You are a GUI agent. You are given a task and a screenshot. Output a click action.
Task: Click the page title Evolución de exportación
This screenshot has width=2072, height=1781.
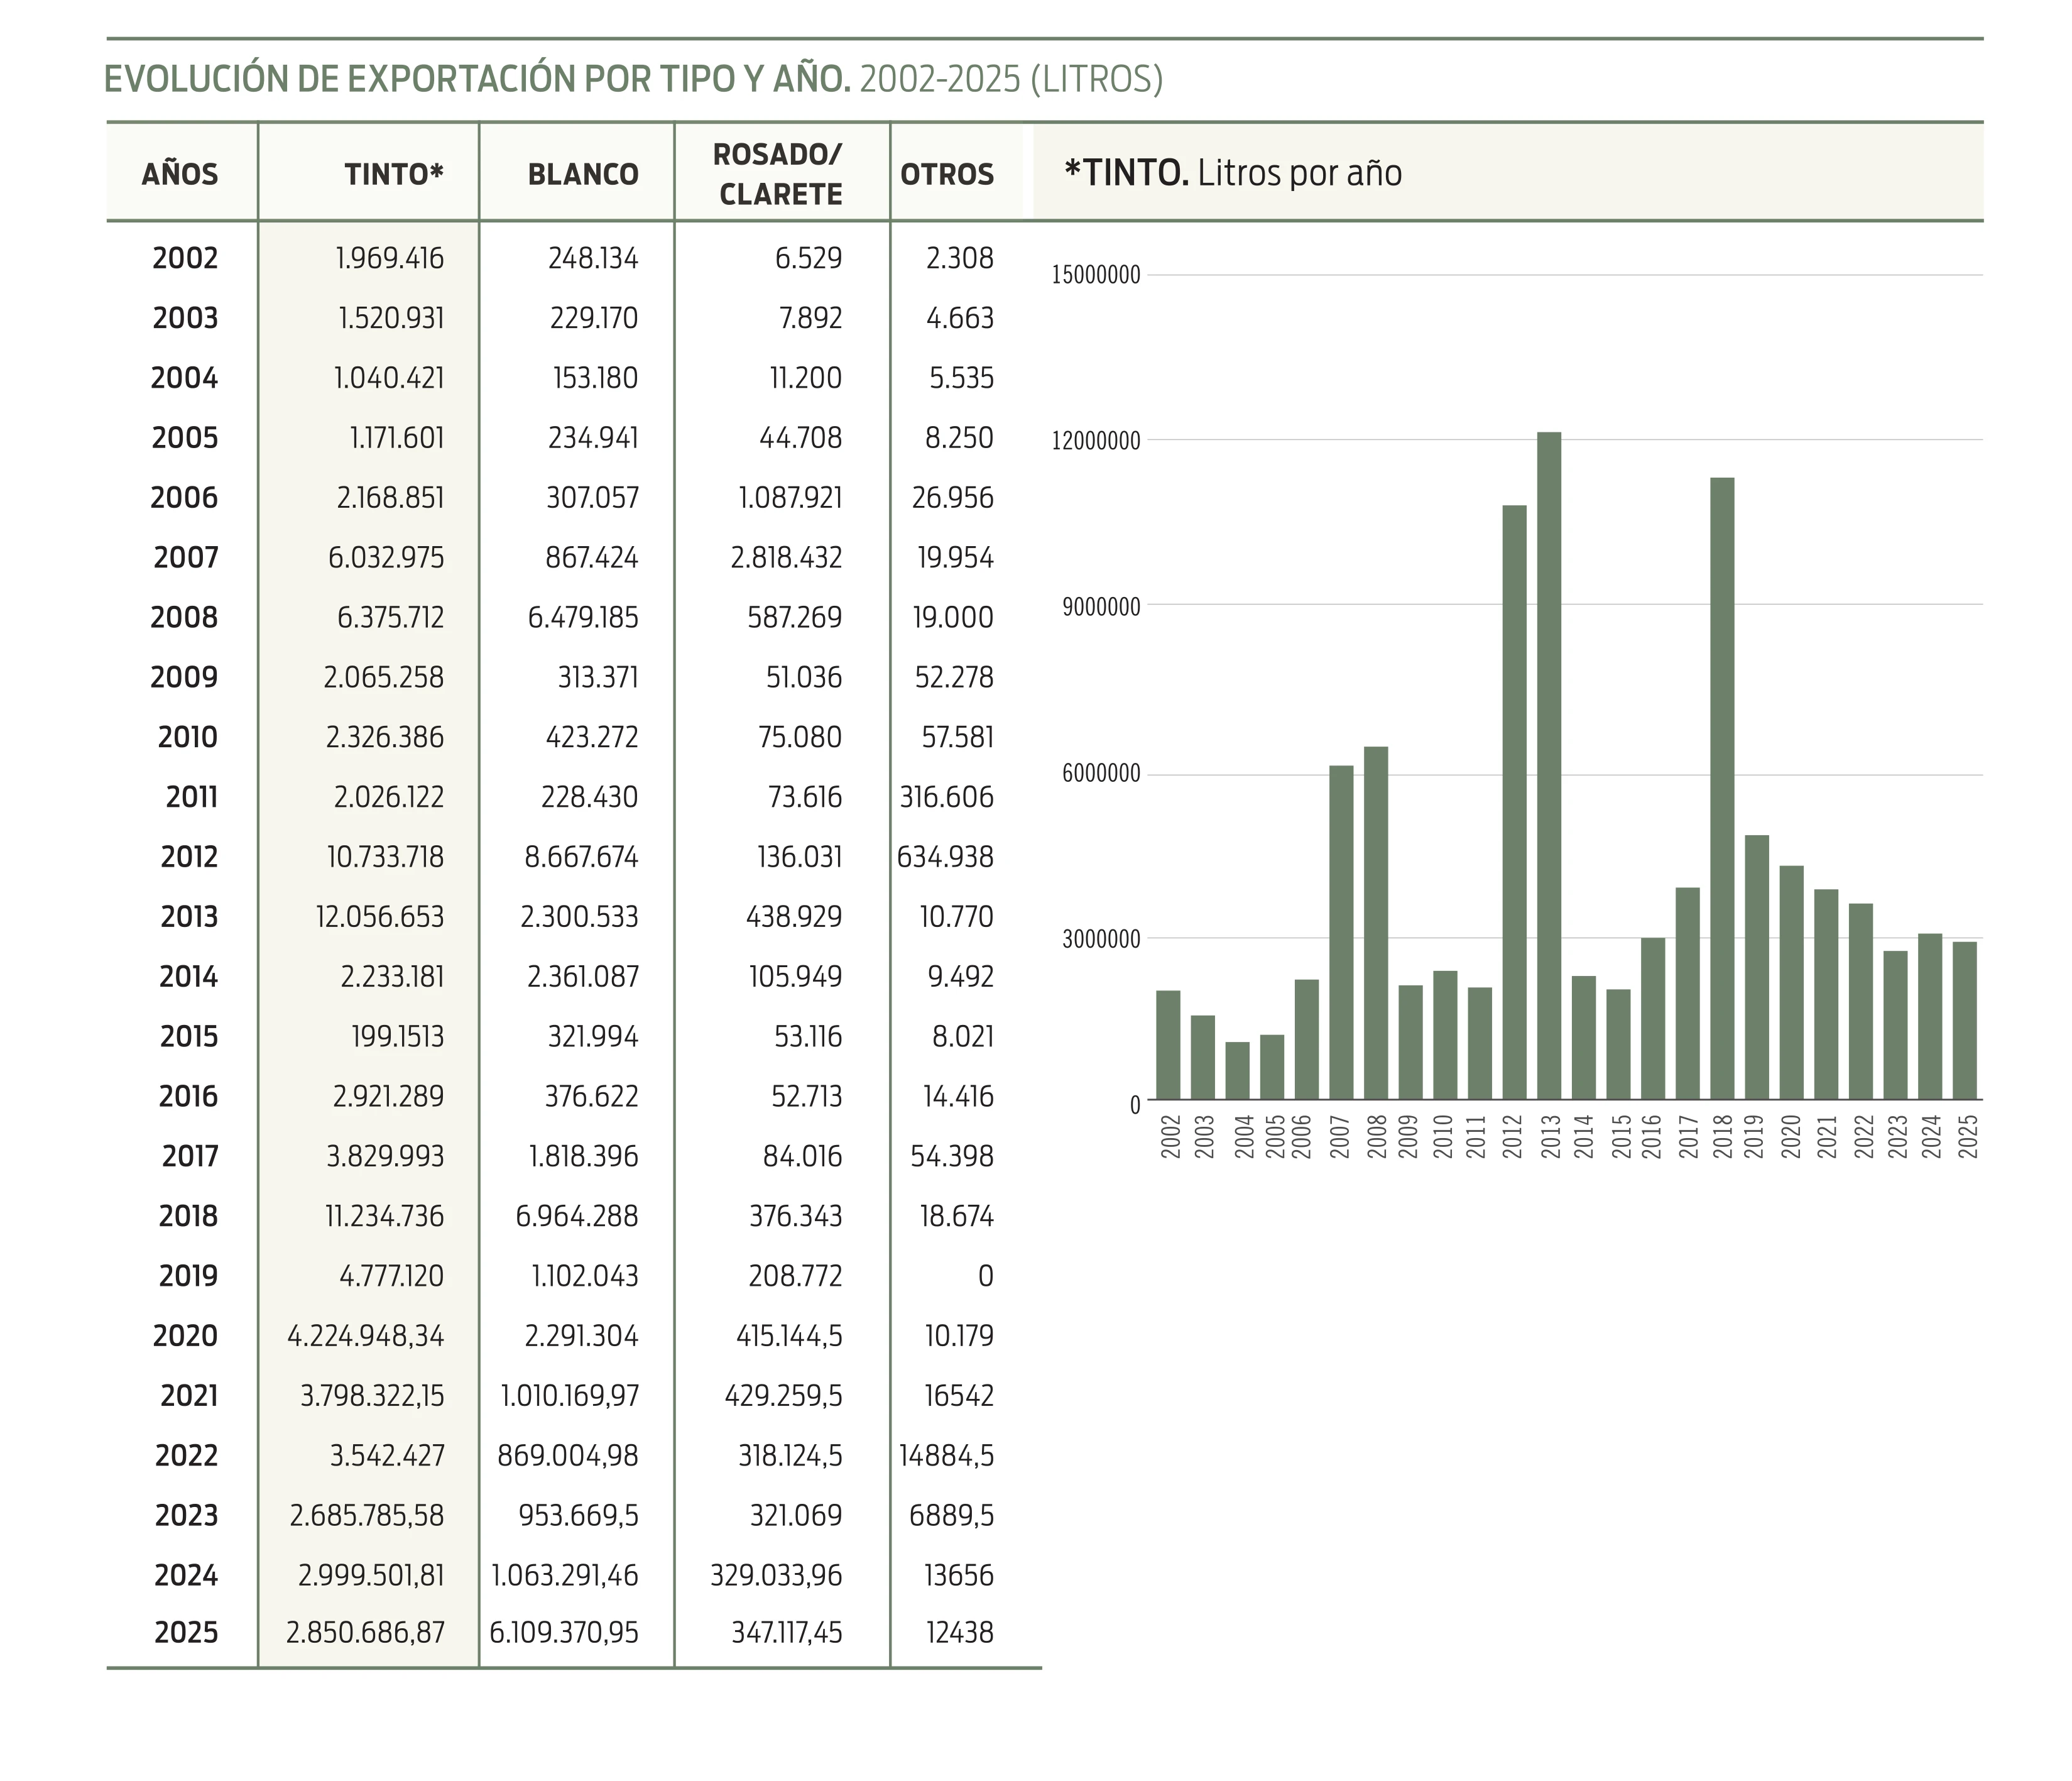633,79
